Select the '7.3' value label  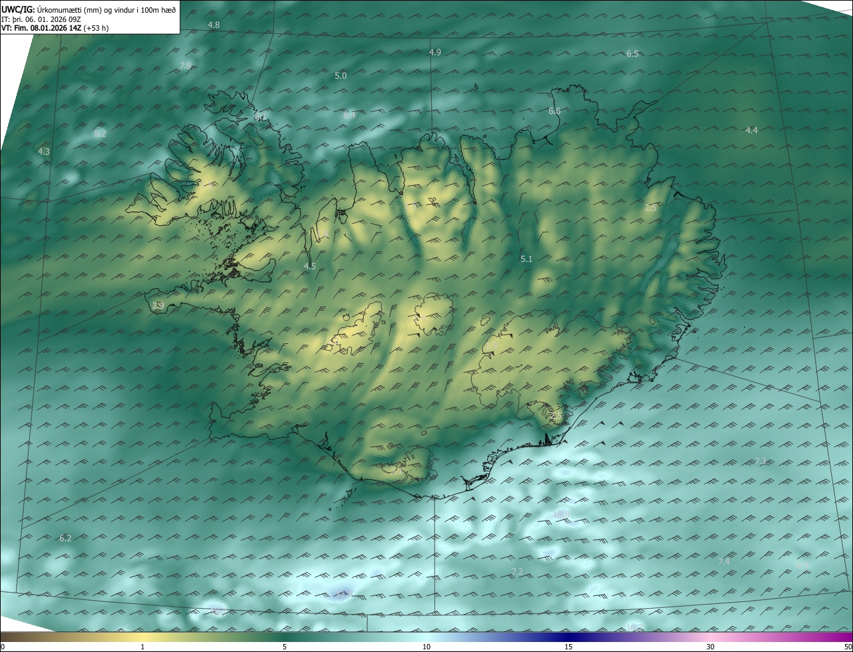point(761,461)
